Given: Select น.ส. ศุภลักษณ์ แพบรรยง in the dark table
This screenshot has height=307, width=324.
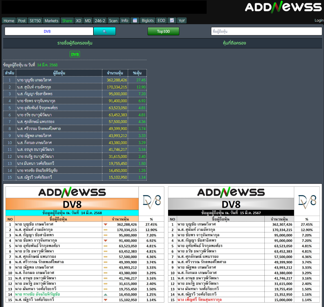Looking at the screenshot, I should (36, 122).
